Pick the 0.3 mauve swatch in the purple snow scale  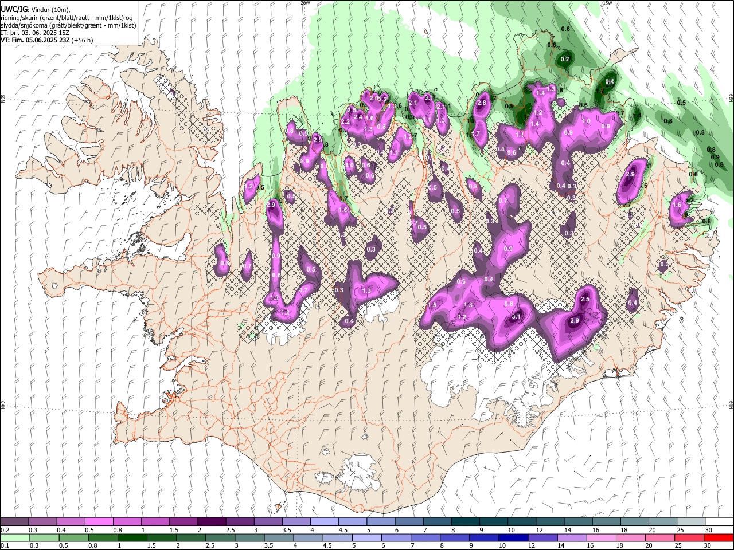(43, 522)
